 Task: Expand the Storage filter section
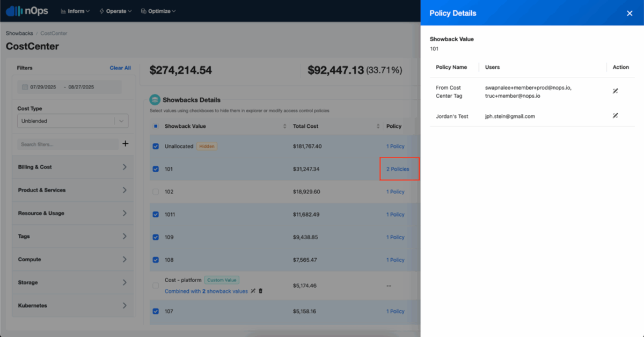(x=73, y=282)
